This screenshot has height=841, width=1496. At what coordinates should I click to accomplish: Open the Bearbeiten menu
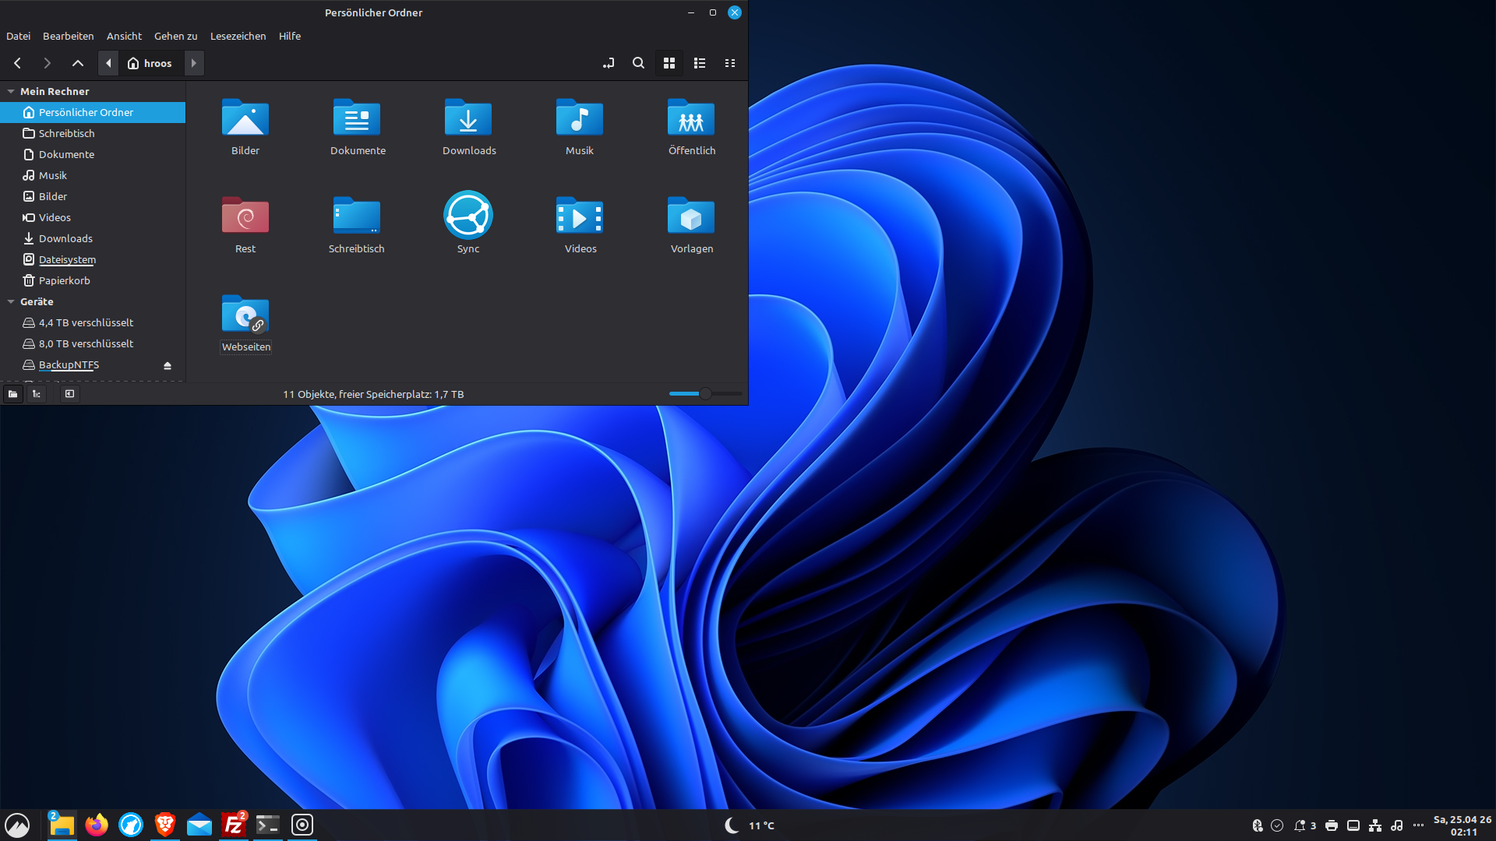[x=68, y=36]
